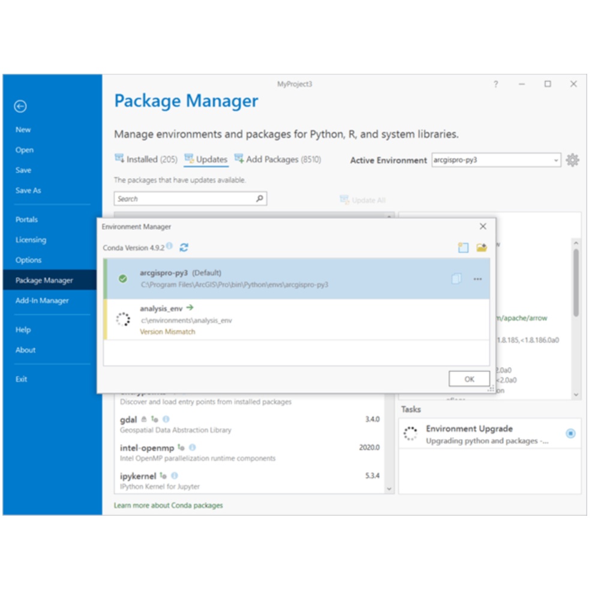
Task: Click the scroll-down arrow of the package list
Action: pyautogui.click(x=389, y=489)
